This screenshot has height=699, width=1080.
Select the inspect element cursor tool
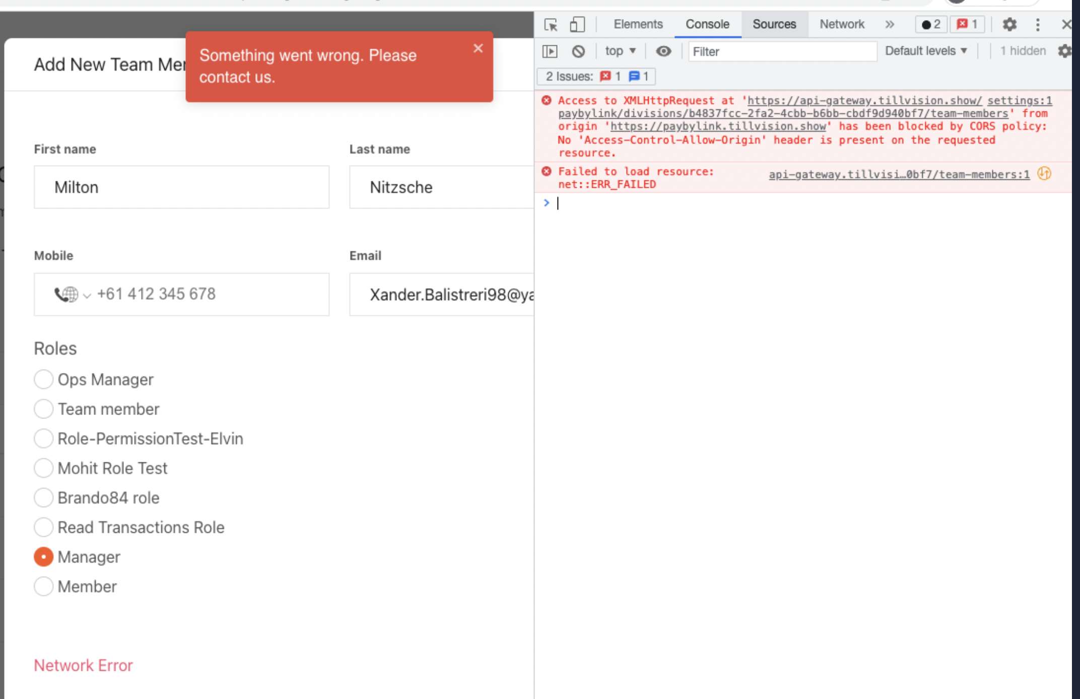(x=551, y=24)
